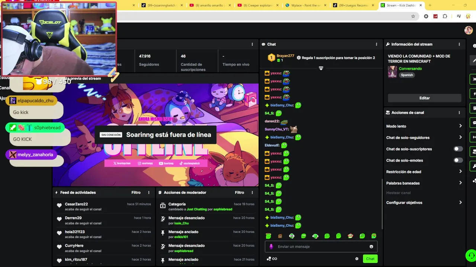The height and width of the screenshot is (267, 476).
Task: Open Filtro in Feed de actividades
Action: coord(136,192)
